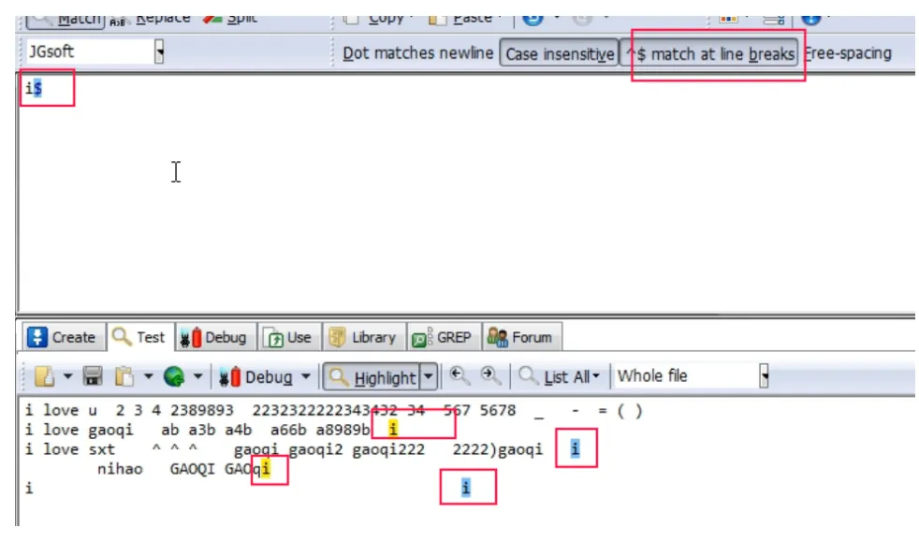Expand dropdown arrow next to undo icon

556,18
